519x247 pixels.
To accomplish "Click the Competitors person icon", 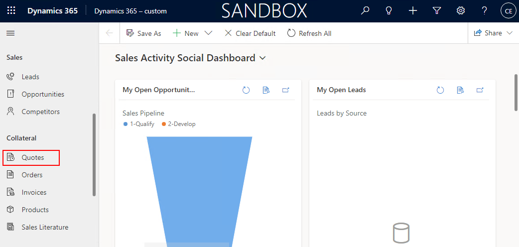I will point(10,112).
